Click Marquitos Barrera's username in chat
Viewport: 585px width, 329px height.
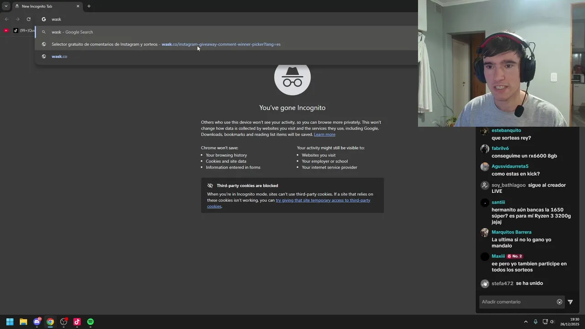pos(511,232)
